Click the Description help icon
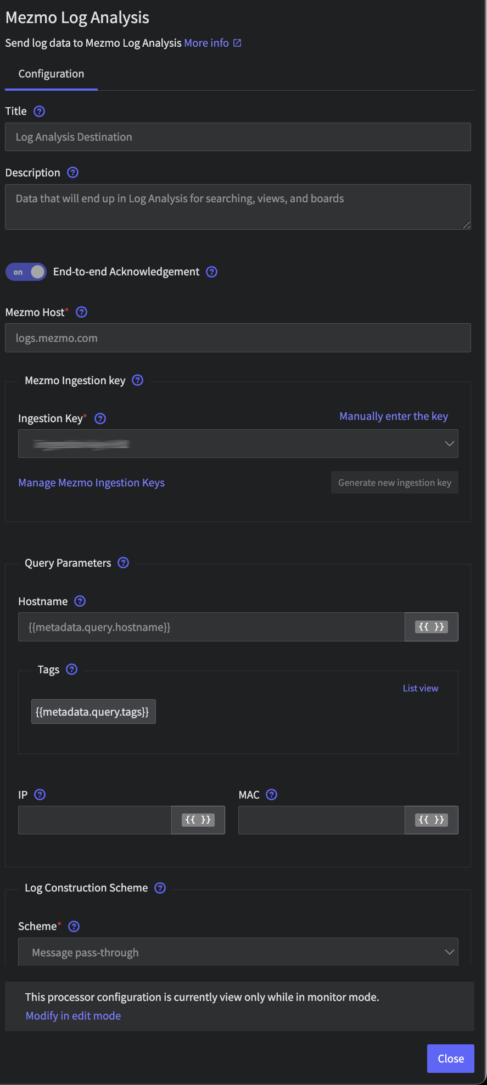 73,173
